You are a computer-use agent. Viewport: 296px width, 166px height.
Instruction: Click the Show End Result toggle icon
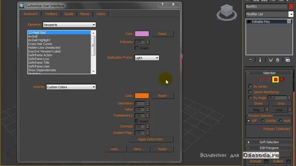(260, 60)
